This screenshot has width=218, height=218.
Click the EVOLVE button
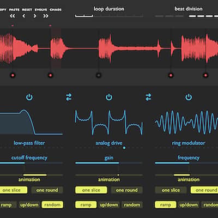tap(41, 10)
